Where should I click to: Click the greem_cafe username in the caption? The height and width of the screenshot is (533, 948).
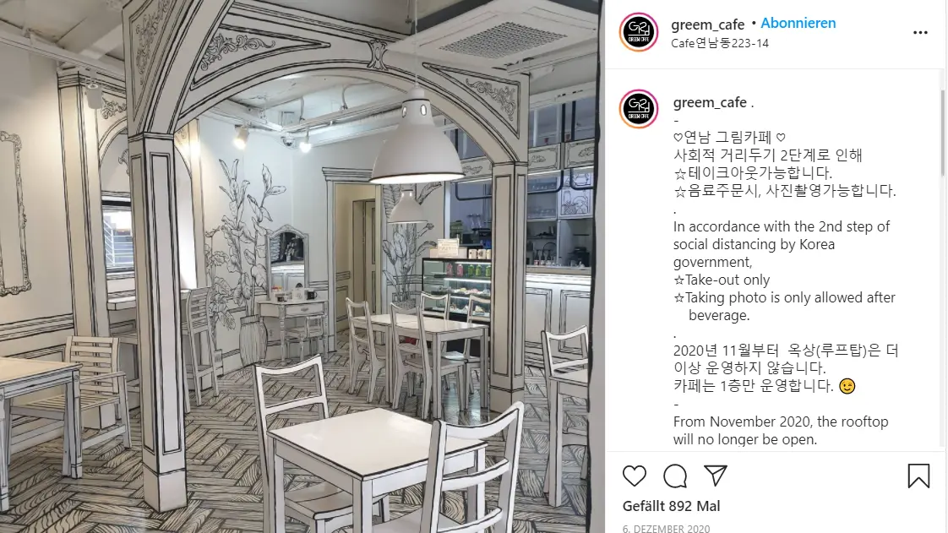(710, 103)
